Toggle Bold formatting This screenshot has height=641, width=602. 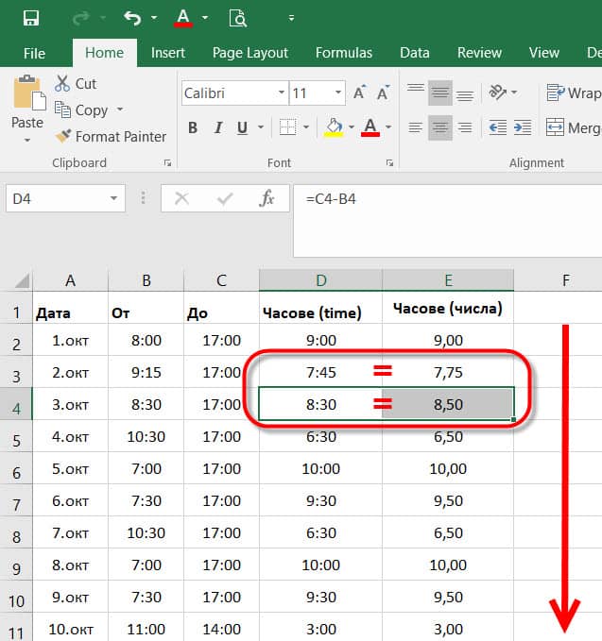(x=193, y=127)
